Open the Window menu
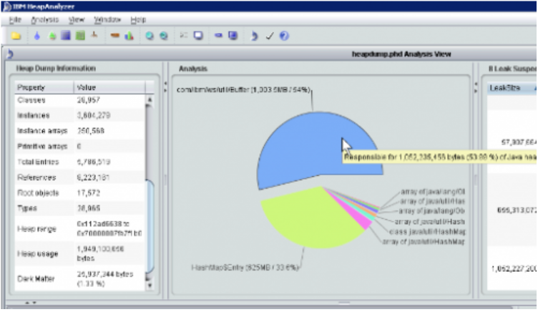 tap(107, 20)
